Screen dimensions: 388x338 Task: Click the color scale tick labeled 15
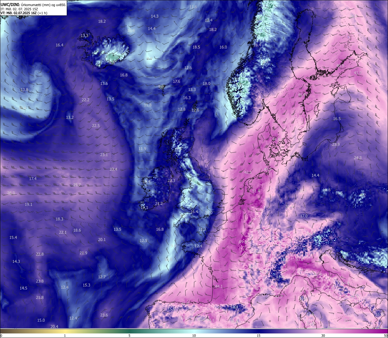pos(259,336)
